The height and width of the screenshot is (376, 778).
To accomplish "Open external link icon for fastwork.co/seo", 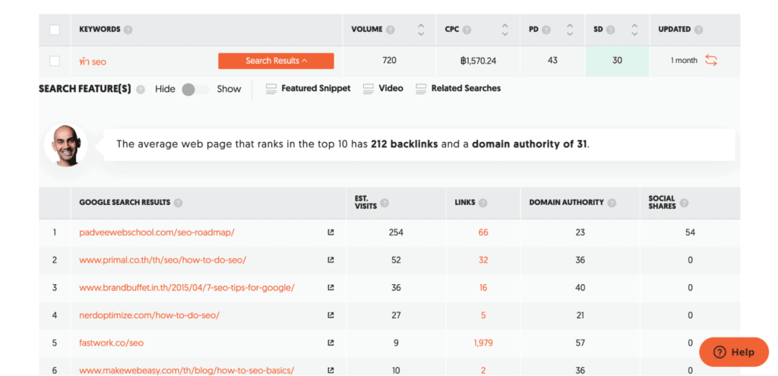I will [x=330, y=343].
